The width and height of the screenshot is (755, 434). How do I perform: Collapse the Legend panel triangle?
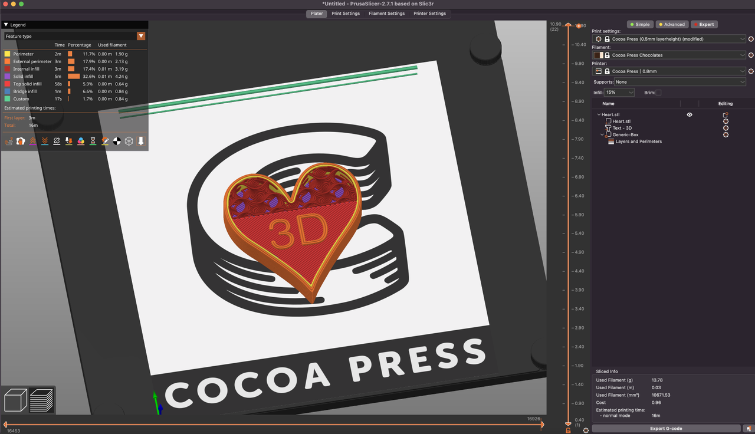6,25
